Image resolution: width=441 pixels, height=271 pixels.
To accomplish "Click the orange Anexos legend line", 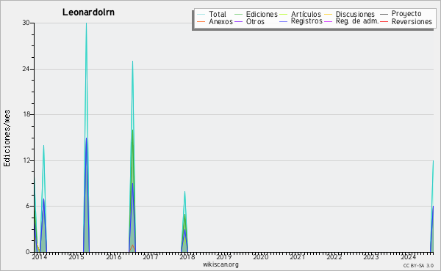I will 201,21.
